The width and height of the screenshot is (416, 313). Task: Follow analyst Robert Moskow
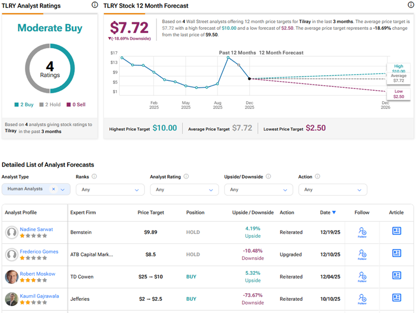coord(362,277)
